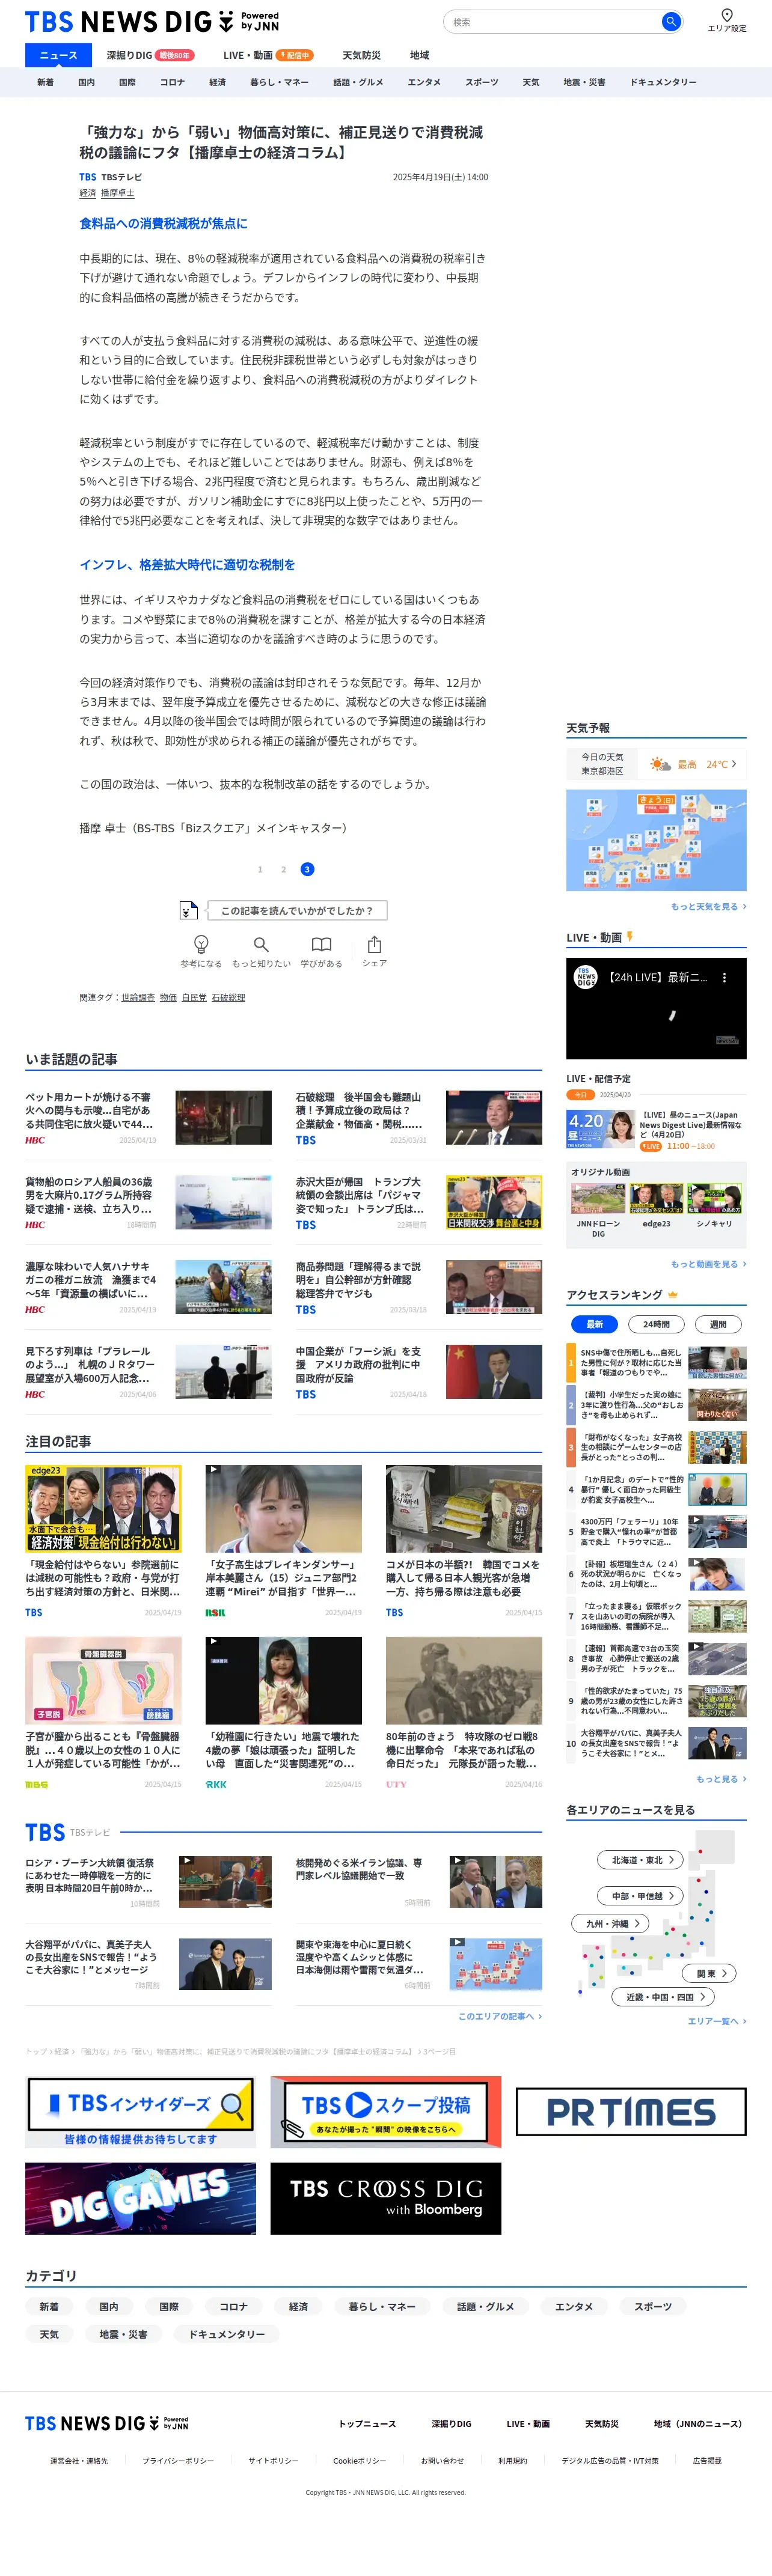Select the ニュース tab

tap(58, 55)
